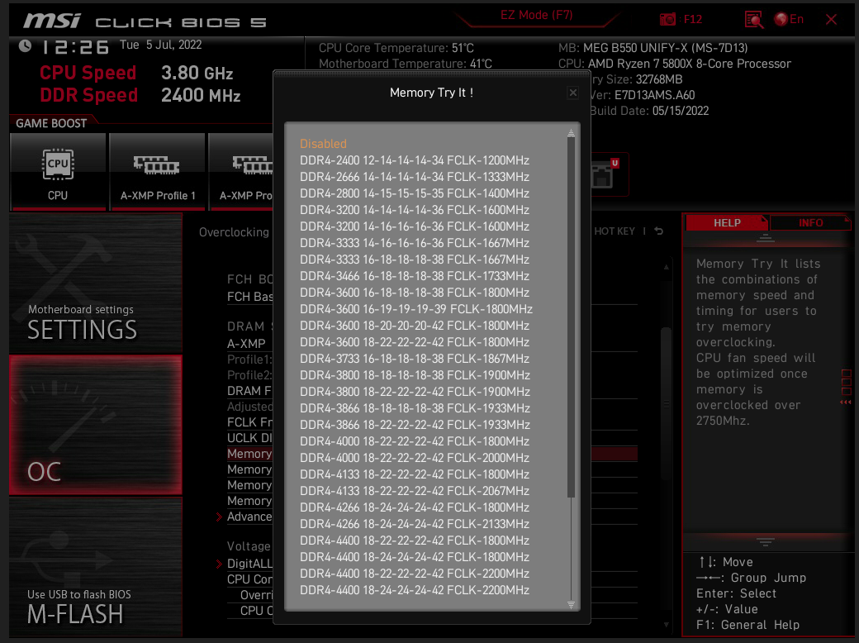The height and width of the screenshot is (643, 859).
Task: Open the SETTINGS section
Action: tap(96, 283)
